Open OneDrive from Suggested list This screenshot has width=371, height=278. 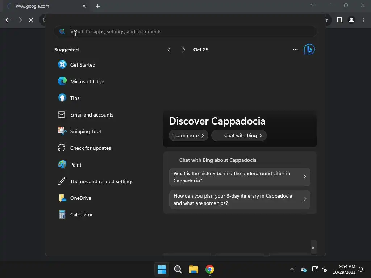click(x=75, y=198)
